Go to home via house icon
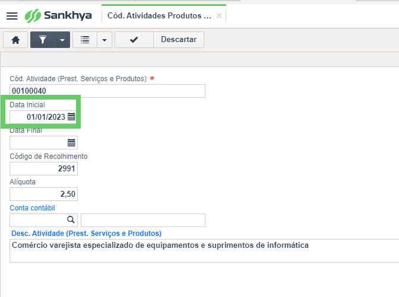Image resolution: width=399 pixels, height=297 pixels. pos(15,40)
